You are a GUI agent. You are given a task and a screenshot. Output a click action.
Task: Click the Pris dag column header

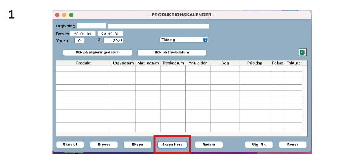click(x=255, y=63)
